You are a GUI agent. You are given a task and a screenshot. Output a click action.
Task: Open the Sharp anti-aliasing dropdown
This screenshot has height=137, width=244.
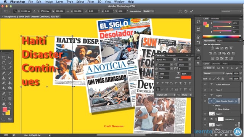pos(186,95)
